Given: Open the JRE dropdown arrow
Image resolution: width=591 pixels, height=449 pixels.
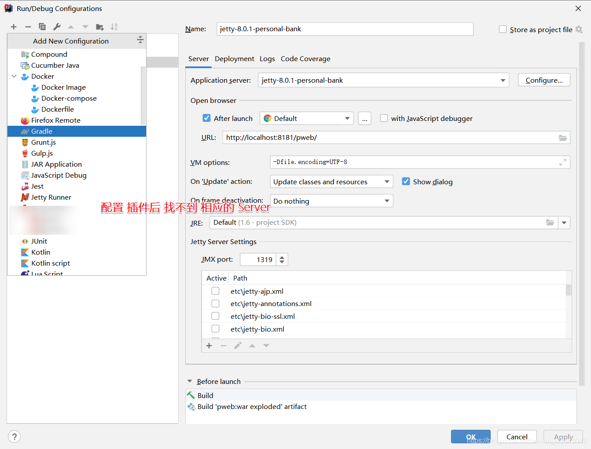Looking at the screenshot, I should tap(564, 223).
